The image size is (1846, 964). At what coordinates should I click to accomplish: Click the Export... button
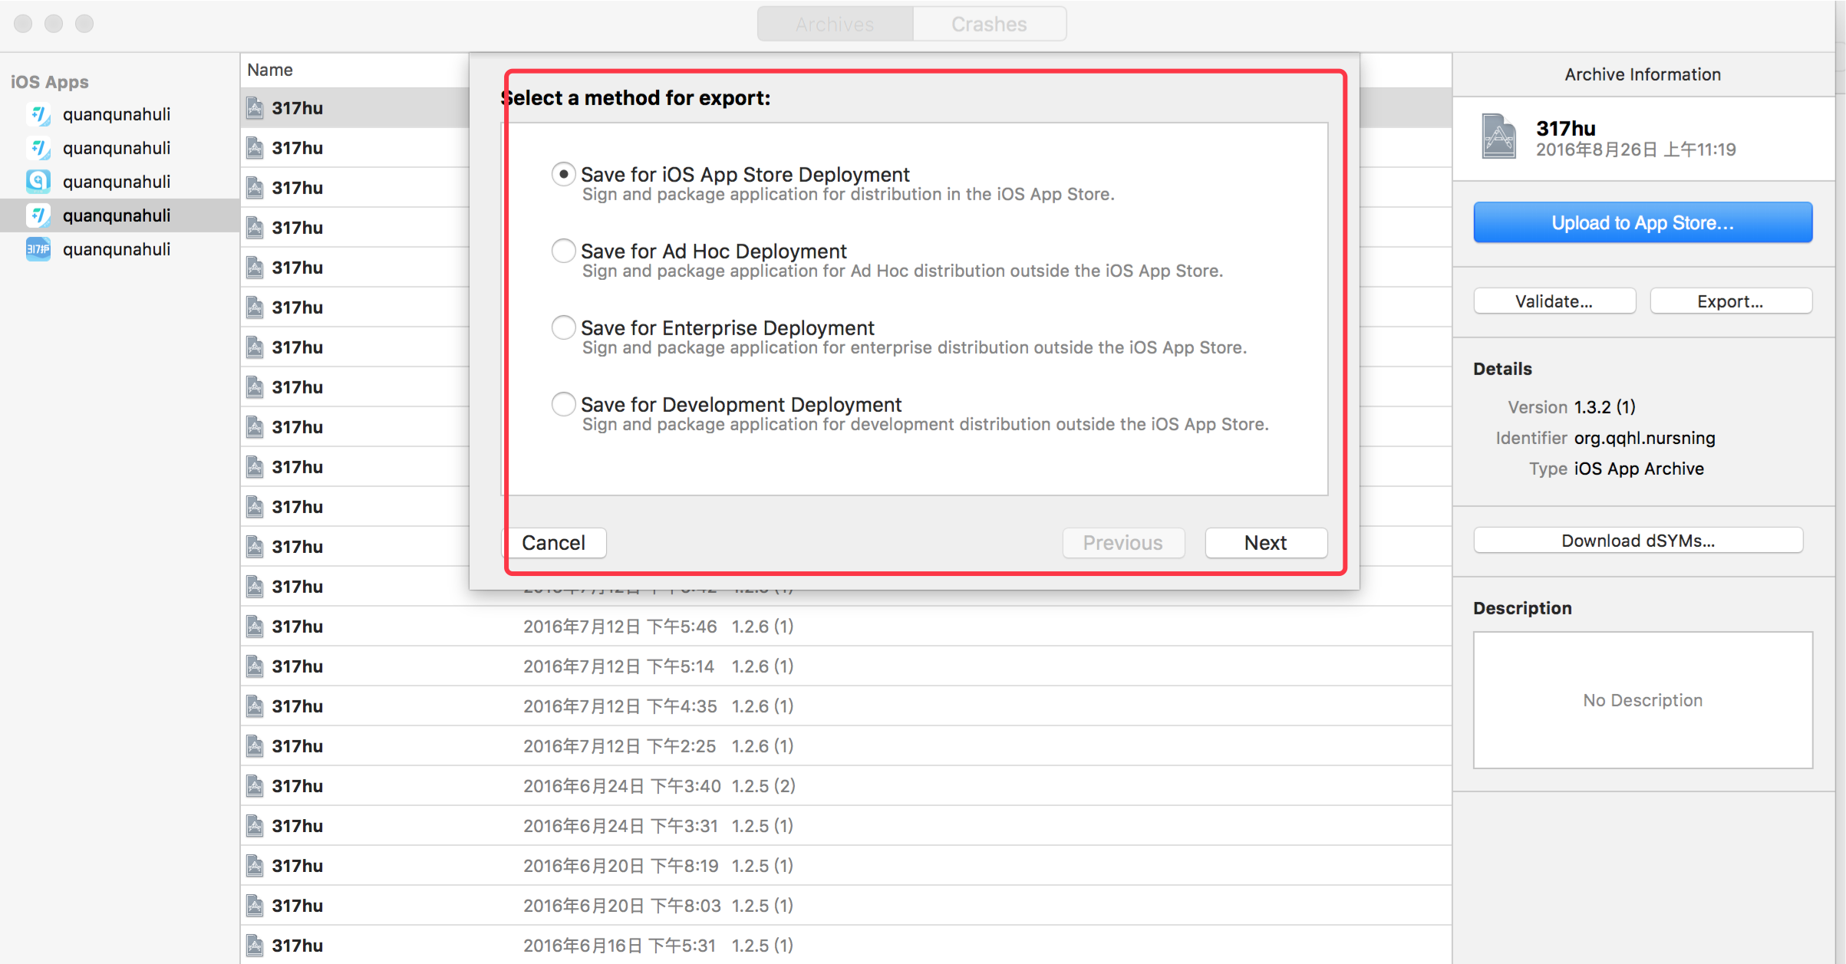coord(1731,301)
